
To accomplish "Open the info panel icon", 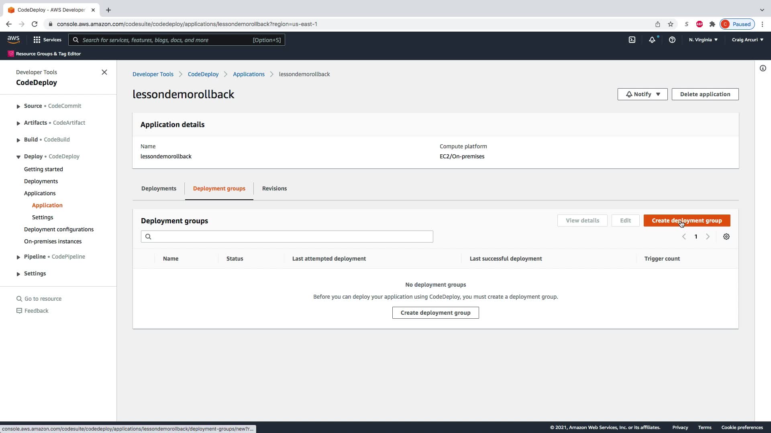I will [763, 68].
